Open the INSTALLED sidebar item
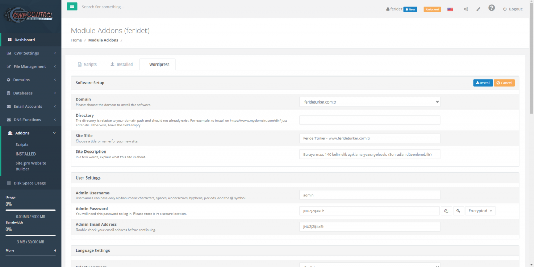Screen dimensions: 534x267 pyautogui.click(x=26, y=154)
